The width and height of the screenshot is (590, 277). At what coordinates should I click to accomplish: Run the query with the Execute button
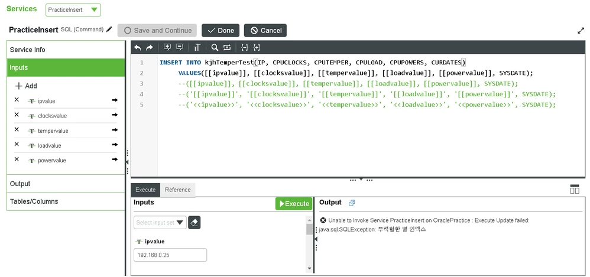point(294,204)
